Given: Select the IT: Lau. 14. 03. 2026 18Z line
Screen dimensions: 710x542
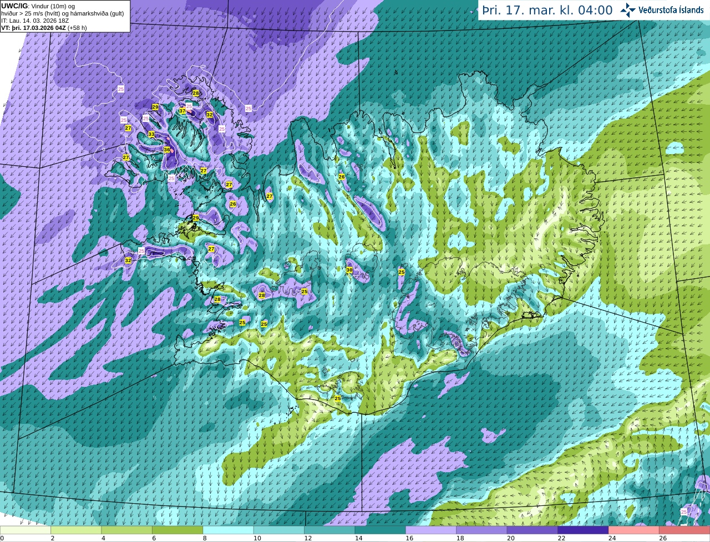Looking at the screenshot, I should coord(35,21).
